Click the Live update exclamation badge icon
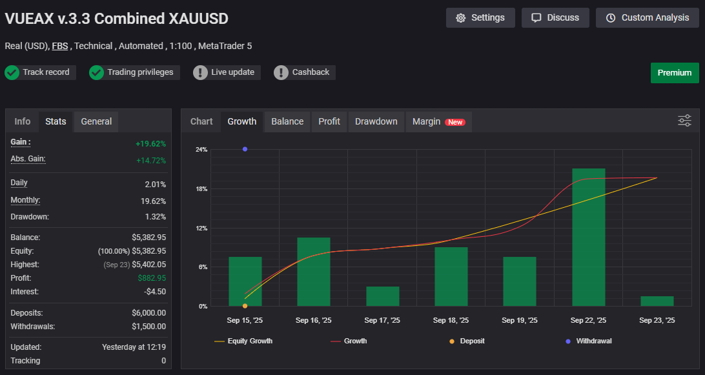 (200, 72)
